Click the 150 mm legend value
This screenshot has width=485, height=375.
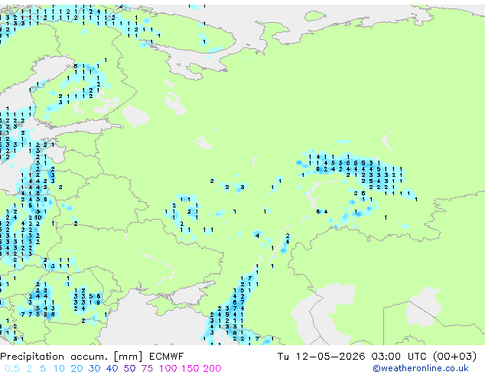coord(190,369)
